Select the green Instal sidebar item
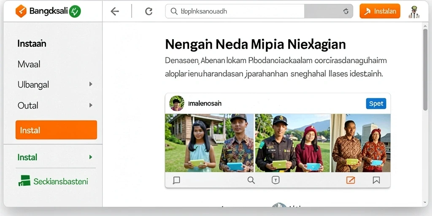Image resolution: width=432 pixels, height=216 pixels. pyautogui.click(x=27, y=157)
